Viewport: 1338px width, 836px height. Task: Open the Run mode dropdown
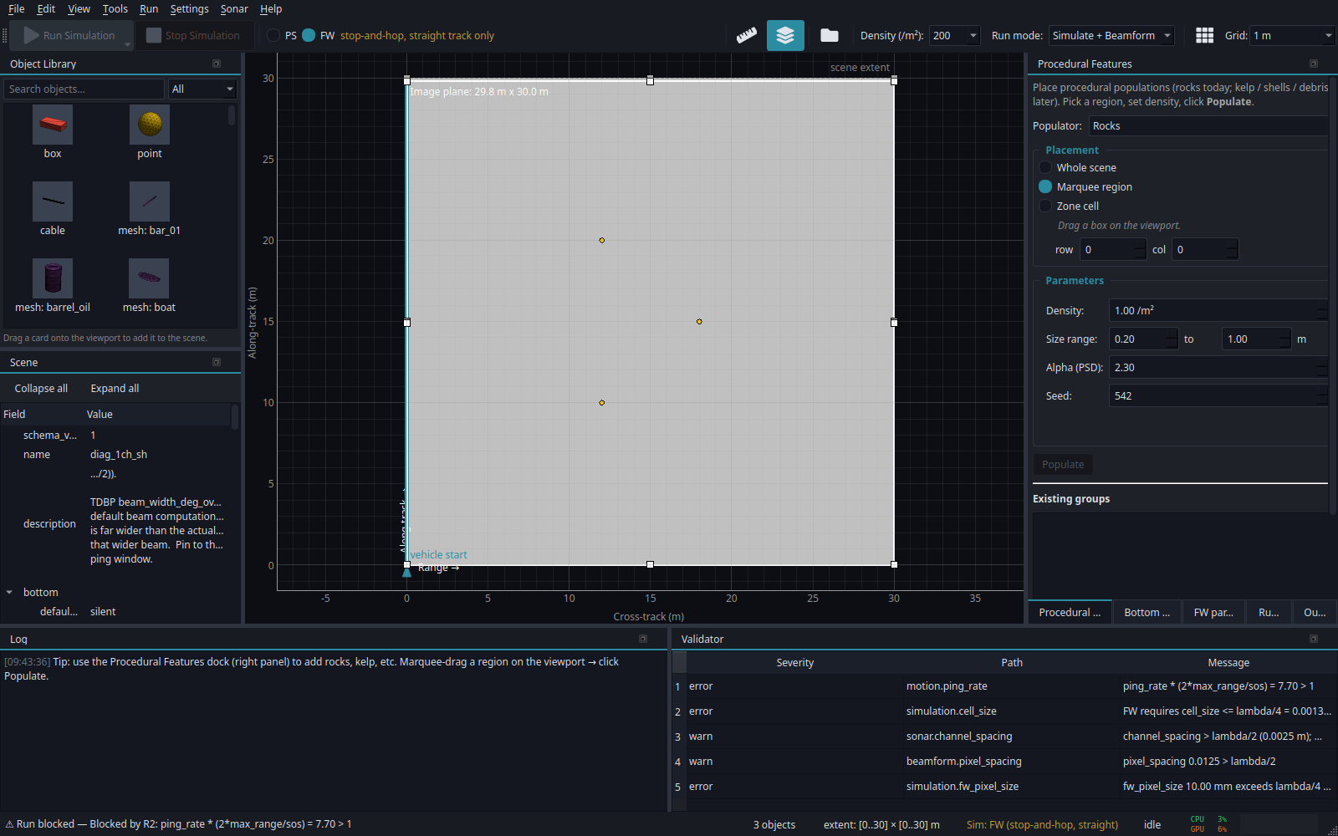click(x=1111, y=35)
